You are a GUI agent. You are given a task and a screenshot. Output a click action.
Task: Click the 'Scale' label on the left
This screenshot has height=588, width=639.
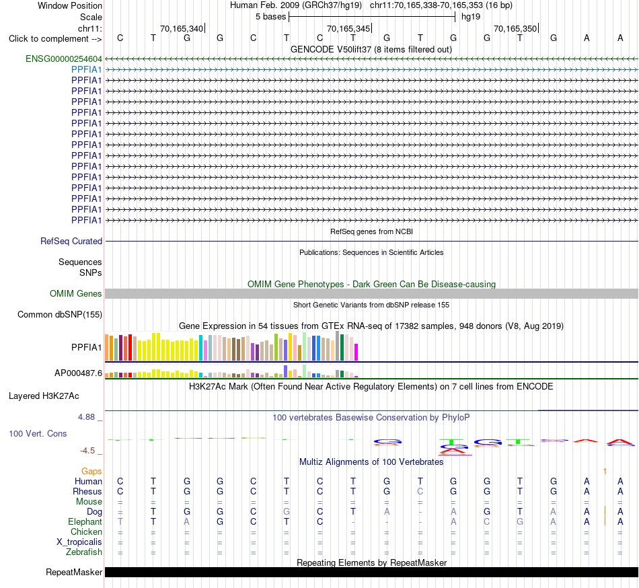click(91, 17)
